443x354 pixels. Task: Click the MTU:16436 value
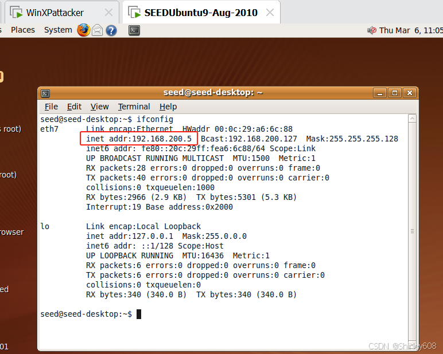point(203,255)
